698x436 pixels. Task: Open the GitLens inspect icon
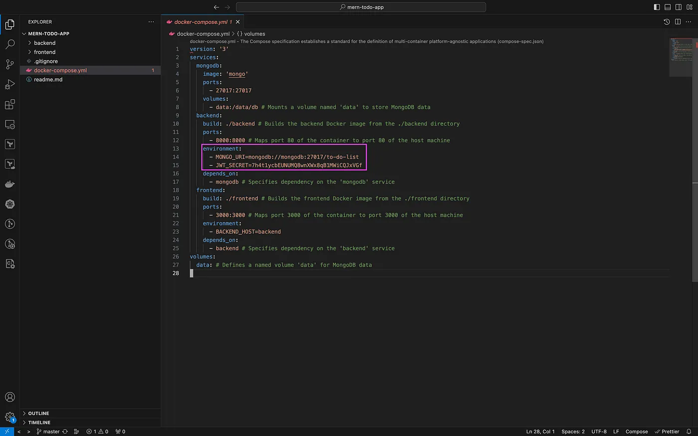click(x=9, y=244)
